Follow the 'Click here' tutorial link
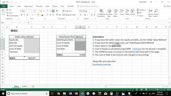This screenshot has height=96, width=171. click(x=137, y=49)
